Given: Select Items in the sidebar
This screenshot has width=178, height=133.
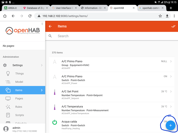Looking at the screenshot, I should coord(23,90).
